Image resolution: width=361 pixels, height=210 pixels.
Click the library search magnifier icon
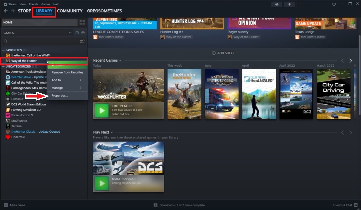point(5,41)
